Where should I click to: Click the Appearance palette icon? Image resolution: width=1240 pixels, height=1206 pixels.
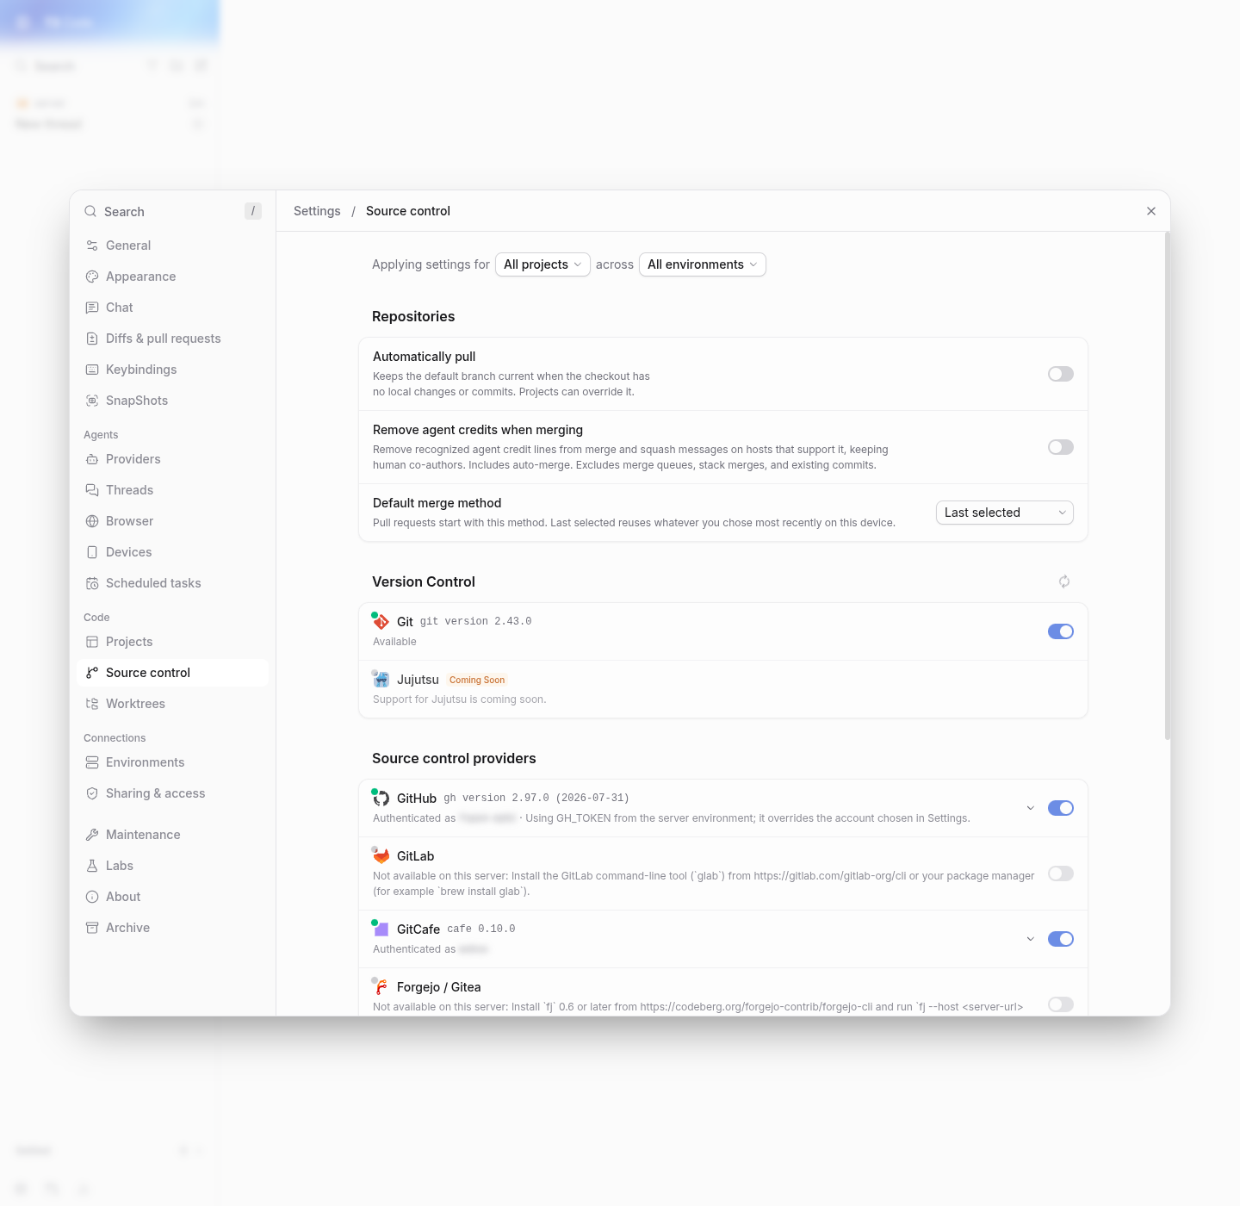click(92, 277)
